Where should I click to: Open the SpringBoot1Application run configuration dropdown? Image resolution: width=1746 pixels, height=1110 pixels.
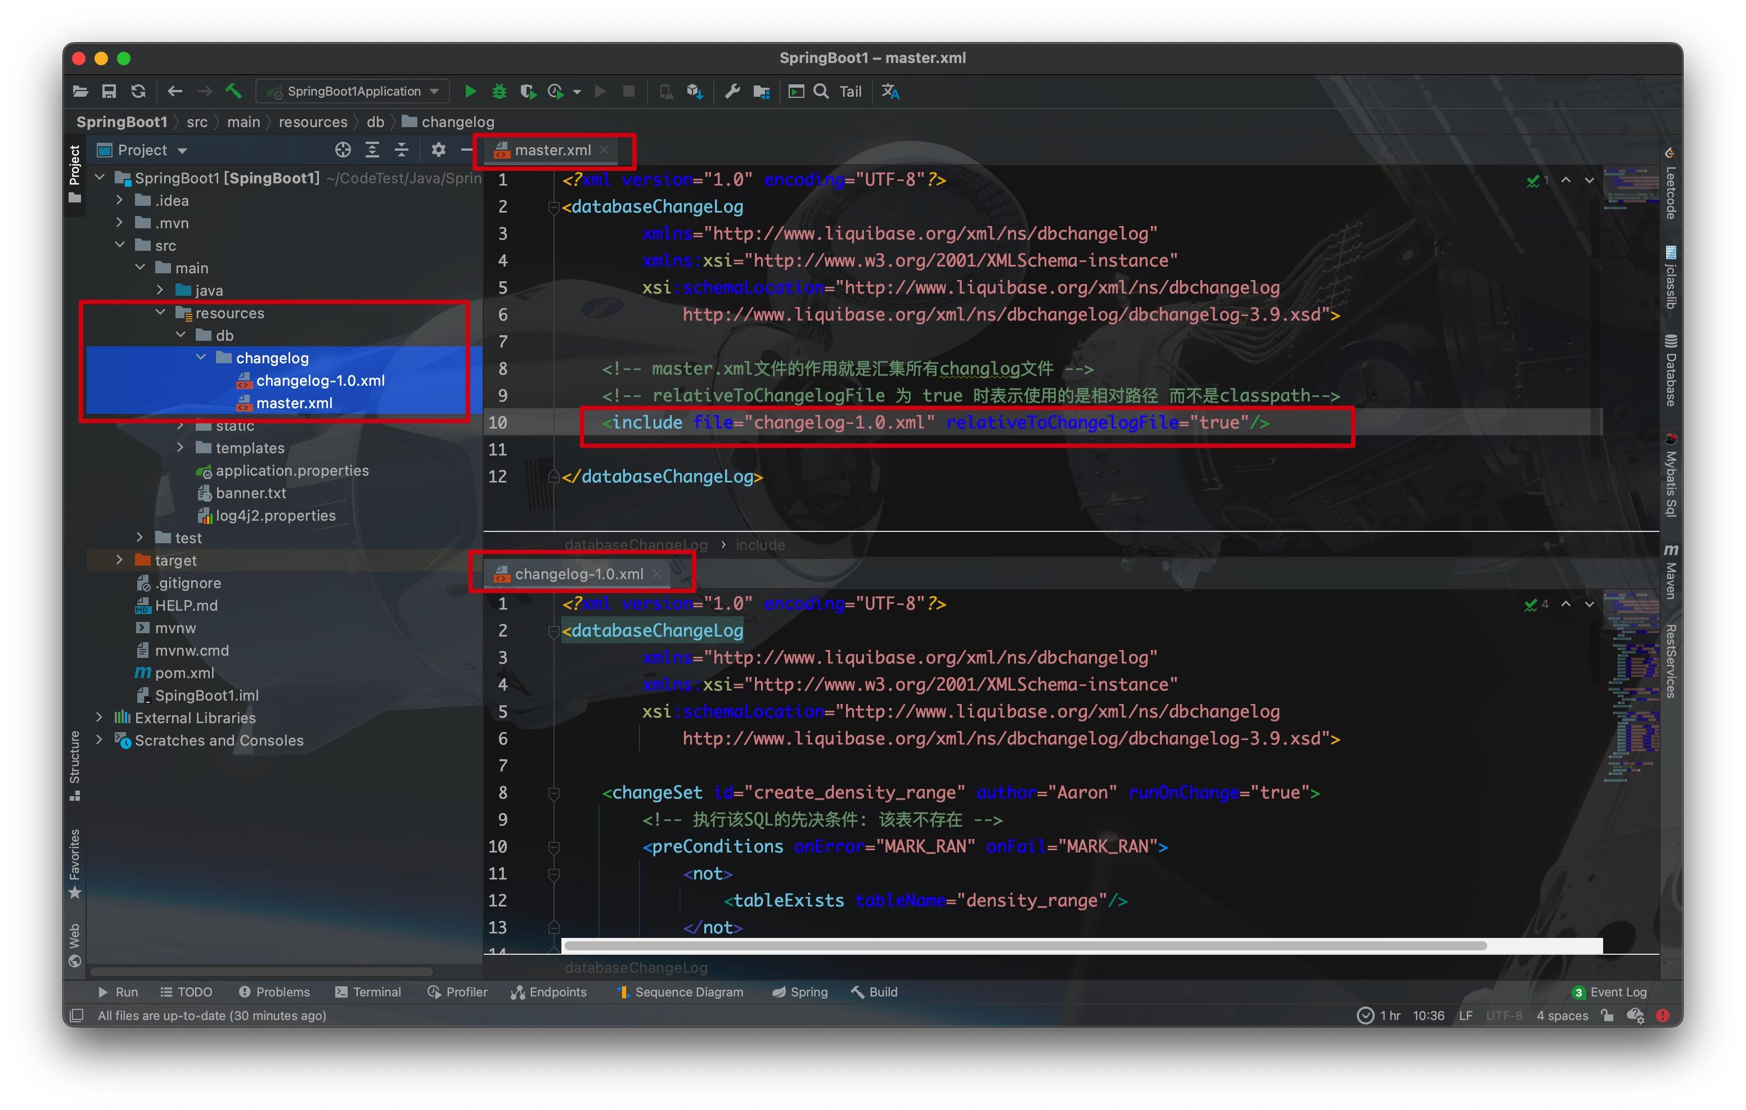click(x=353, y=91)
